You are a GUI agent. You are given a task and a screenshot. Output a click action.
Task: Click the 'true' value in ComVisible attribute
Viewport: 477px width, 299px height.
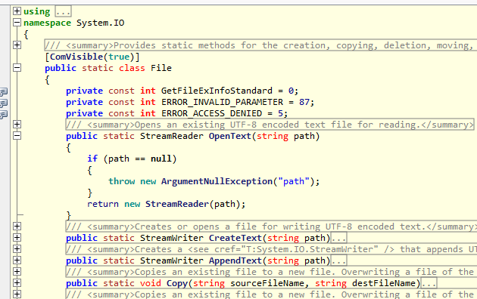point(119,57)
